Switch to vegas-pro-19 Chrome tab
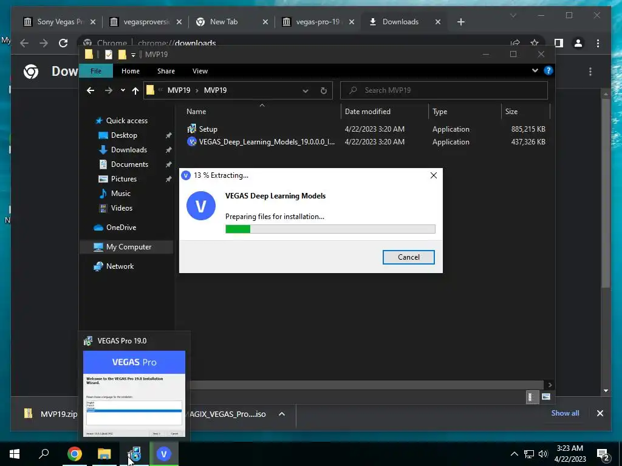Viewport: 622px width, 466px height. pos(318,22)
